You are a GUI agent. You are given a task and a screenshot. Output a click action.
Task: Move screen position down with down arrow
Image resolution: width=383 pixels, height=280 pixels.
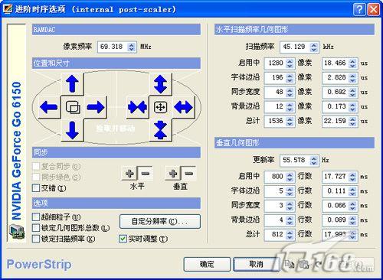(x=72, y=130)
